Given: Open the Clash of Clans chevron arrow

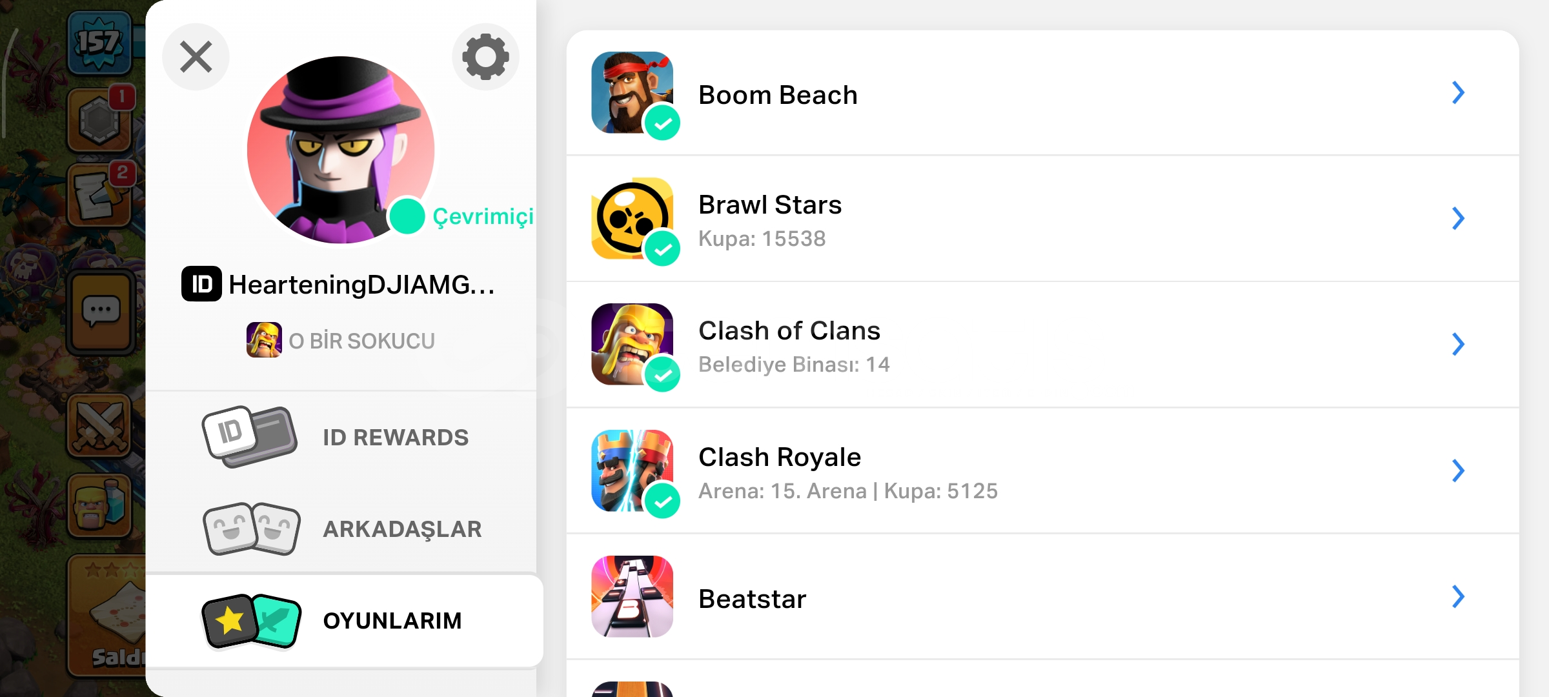Looking at the screenshot, I should [1457, 345].
